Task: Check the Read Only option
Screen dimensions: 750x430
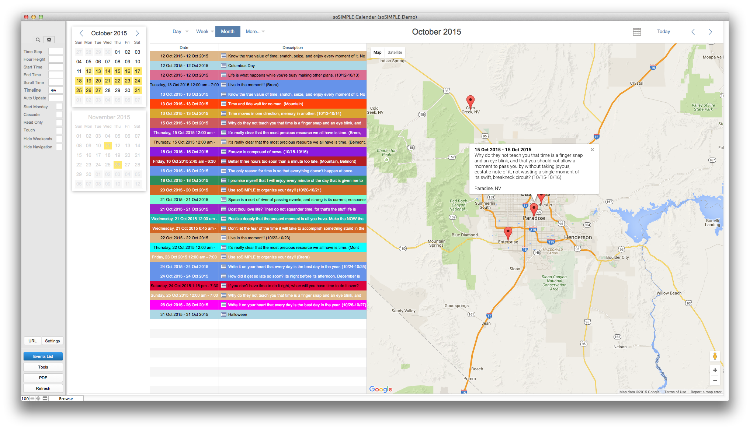Action: (x=59, y=122)
